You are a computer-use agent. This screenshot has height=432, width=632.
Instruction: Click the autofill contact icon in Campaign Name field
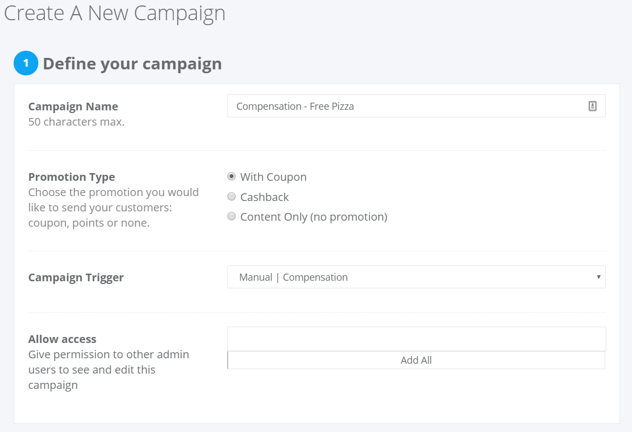tap(592, 106)
